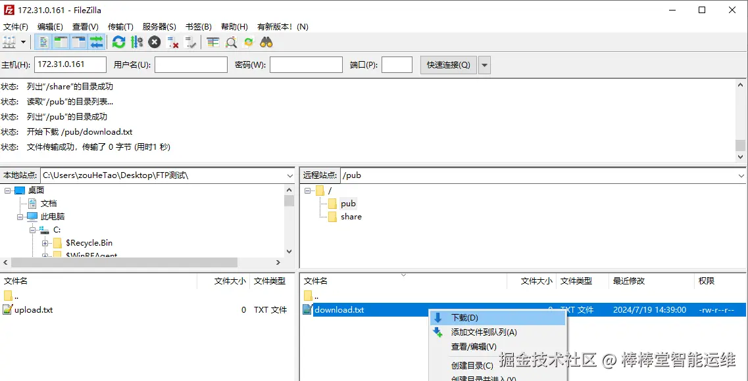The image size is (748, 381).
Task: Select download.txt in remote file list
Action: click(x=339, y=309)
